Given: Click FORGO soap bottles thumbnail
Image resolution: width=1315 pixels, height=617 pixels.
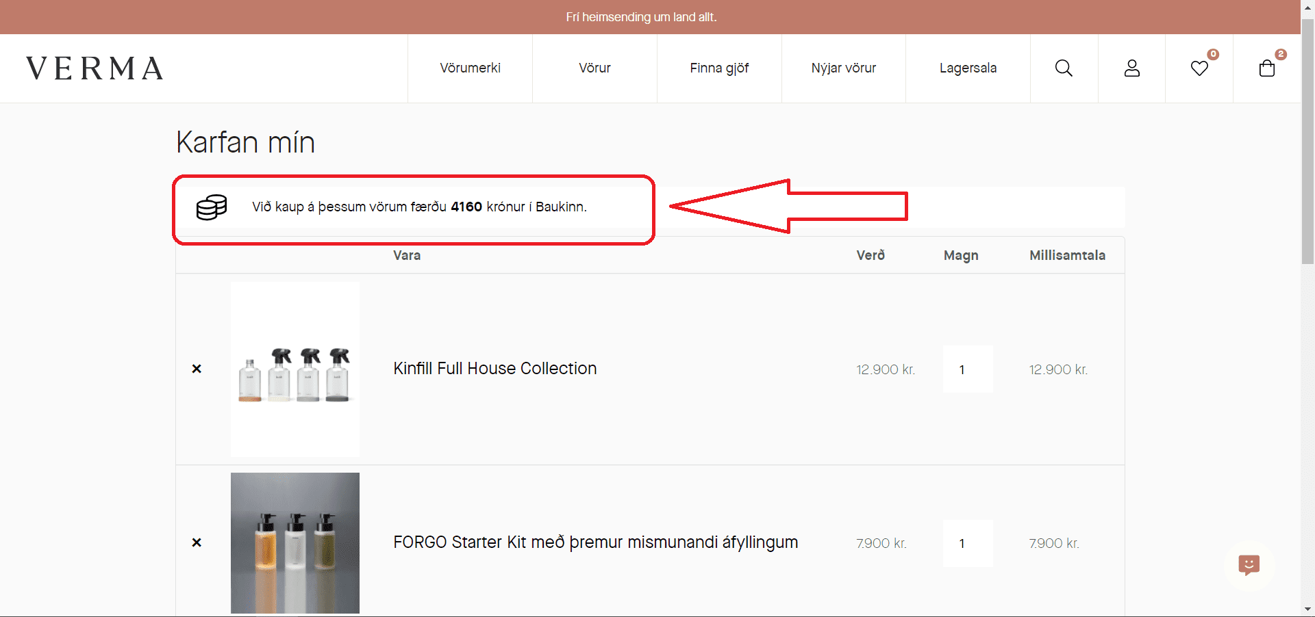Looking at the screenshot, I should pyautogui.click(x=295, y=543).
